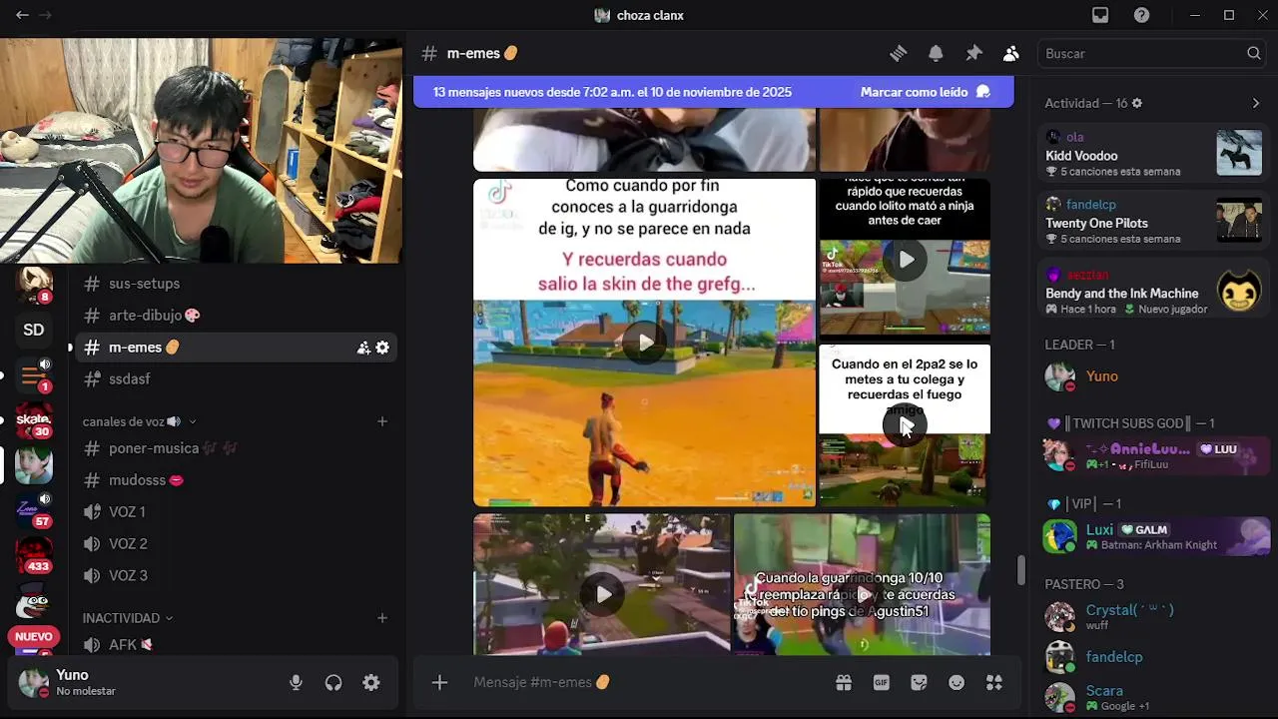1278x719 pixels.
Task: Open Twenty One Pilots activity card
Action: pos(1152,222)
